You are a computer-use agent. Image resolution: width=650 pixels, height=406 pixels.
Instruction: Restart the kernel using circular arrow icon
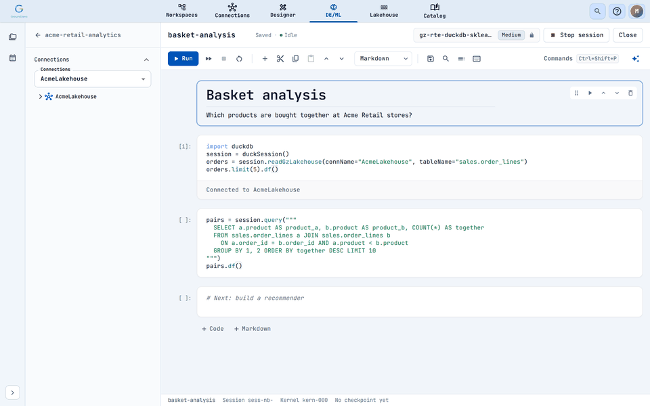239,59
